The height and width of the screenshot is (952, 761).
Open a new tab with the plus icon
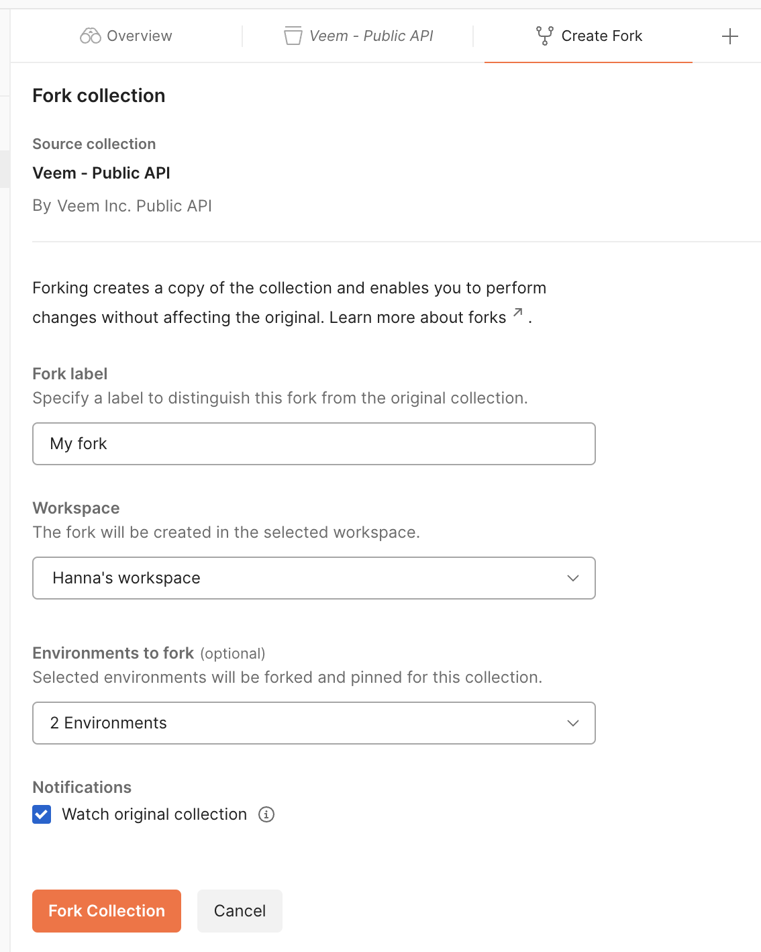[730, 36]
